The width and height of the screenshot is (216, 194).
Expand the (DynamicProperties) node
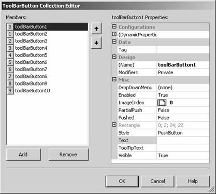pyautogui.click(x=114, y=34)
